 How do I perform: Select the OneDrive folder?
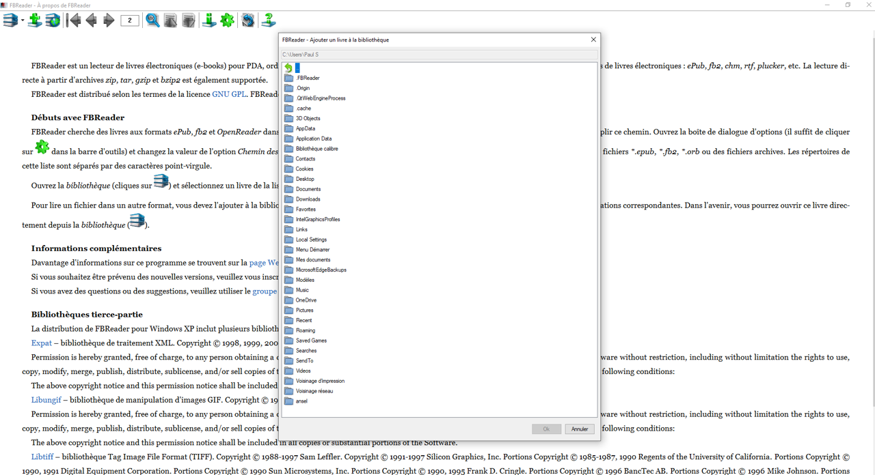tap(306, 300)
